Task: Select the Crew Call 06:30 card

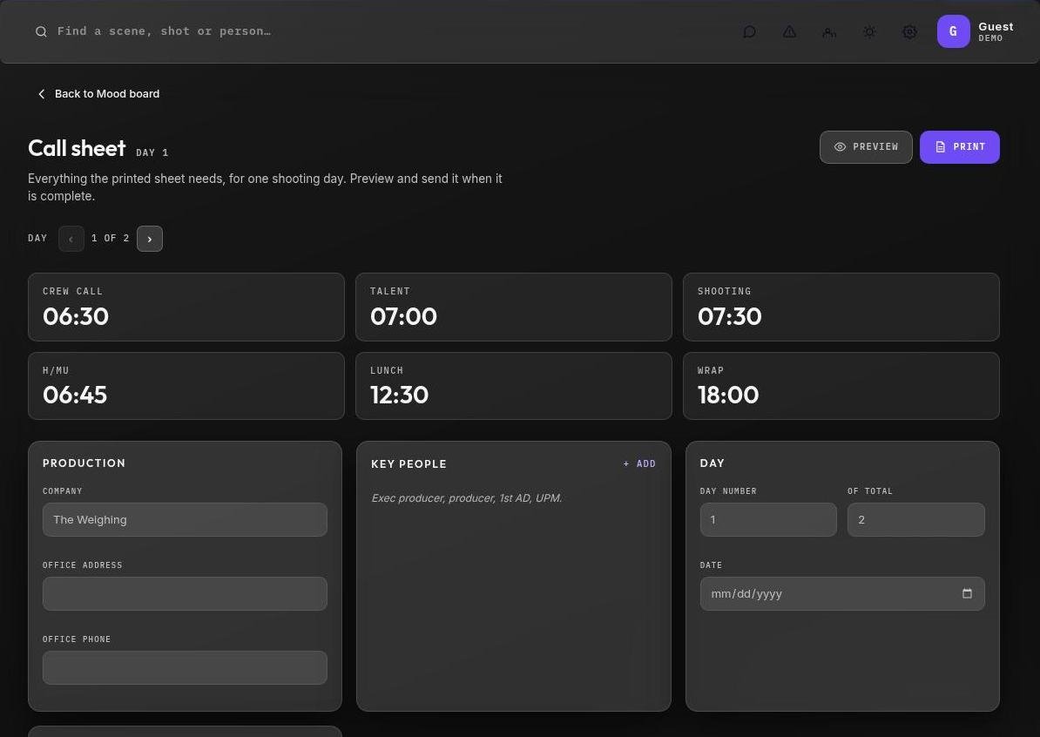Action: (x=186, y=308)
